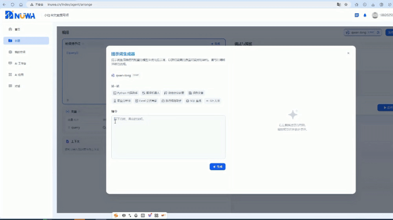This screenshot has height=220, width=393.
Task: Click the site not secure warning icon
Action: point(32,4)
